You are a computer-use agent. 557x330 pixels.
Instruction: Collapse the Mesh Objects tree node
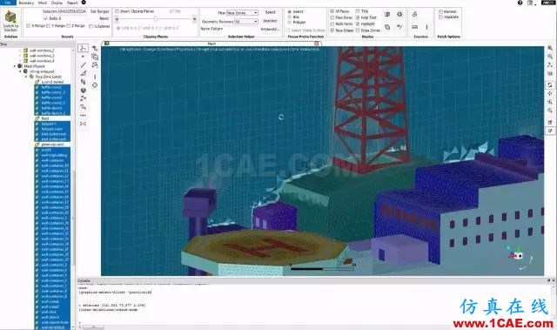click(15, 66)
